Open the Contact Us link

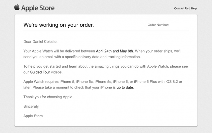pyautogui.click(x=181, y=8)
